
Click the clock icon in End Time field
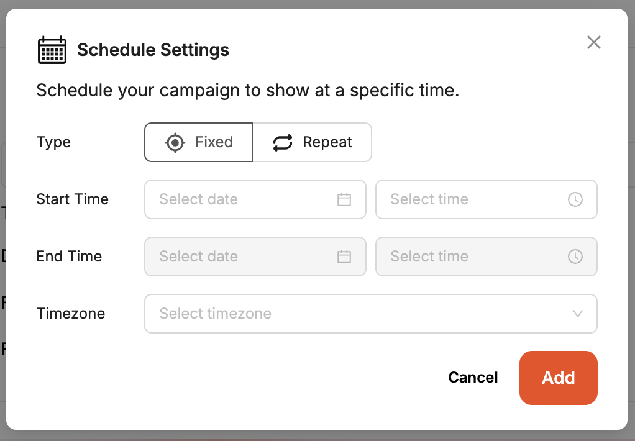pos(575,257)
